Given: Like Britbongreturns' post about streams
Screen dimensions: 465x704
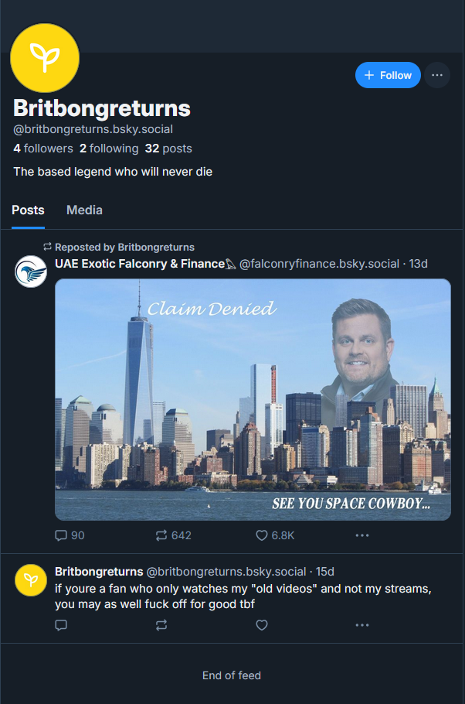Looking at the screenshot, I should (262, 625).
